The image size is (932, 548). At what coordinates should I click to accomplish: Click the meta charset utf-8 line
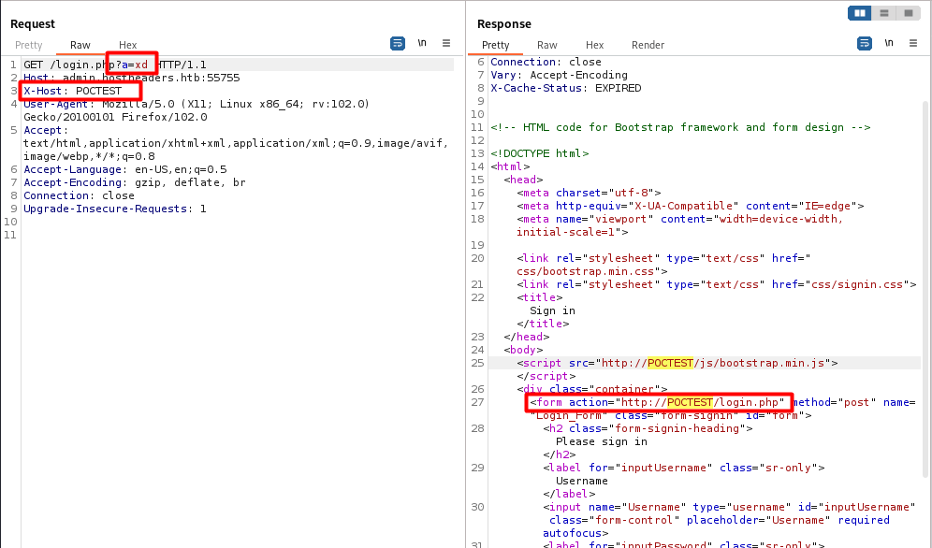(x=589, y=193)
